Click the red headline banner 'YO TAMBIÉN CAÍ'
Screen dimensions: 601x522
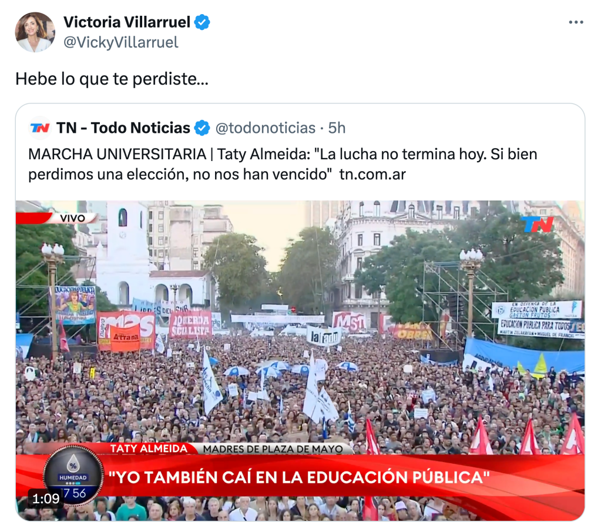click(300, 477)
